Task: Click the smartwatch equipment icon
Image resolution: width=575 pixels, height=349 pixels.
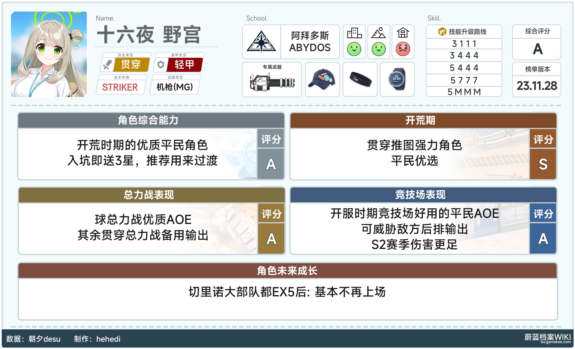Action: 397,80
